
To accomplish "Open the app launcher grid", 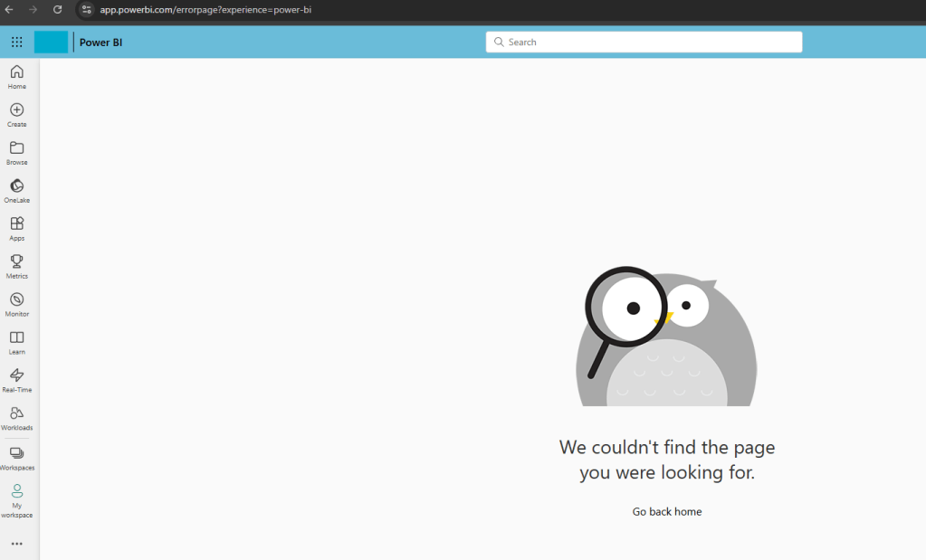I will coord(16,42).
